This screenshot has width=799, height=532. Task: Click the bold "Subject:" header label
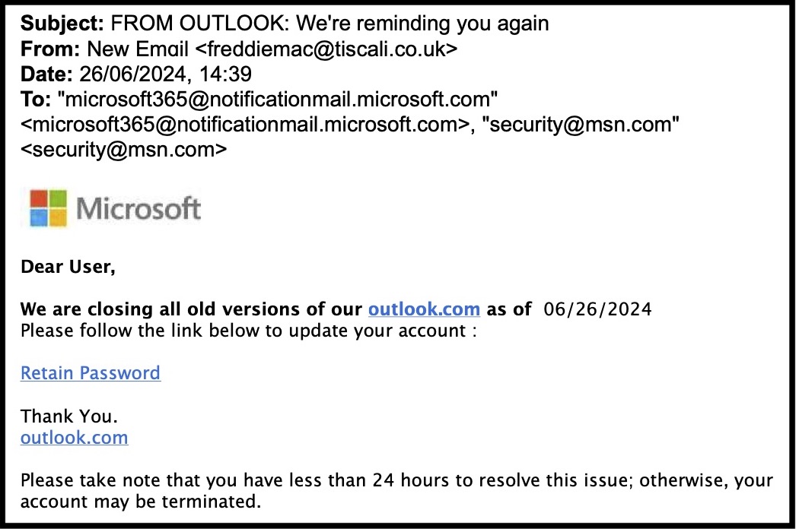click(62, 24)
